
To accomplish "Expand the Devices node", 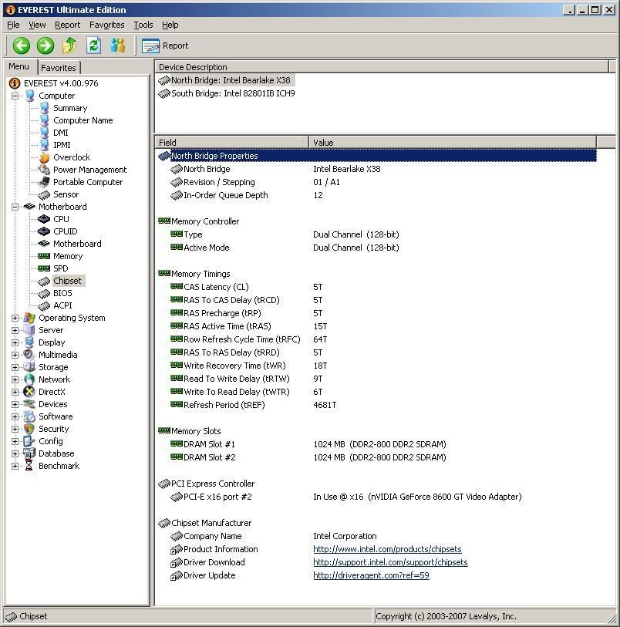I will (x=15, y=404).
